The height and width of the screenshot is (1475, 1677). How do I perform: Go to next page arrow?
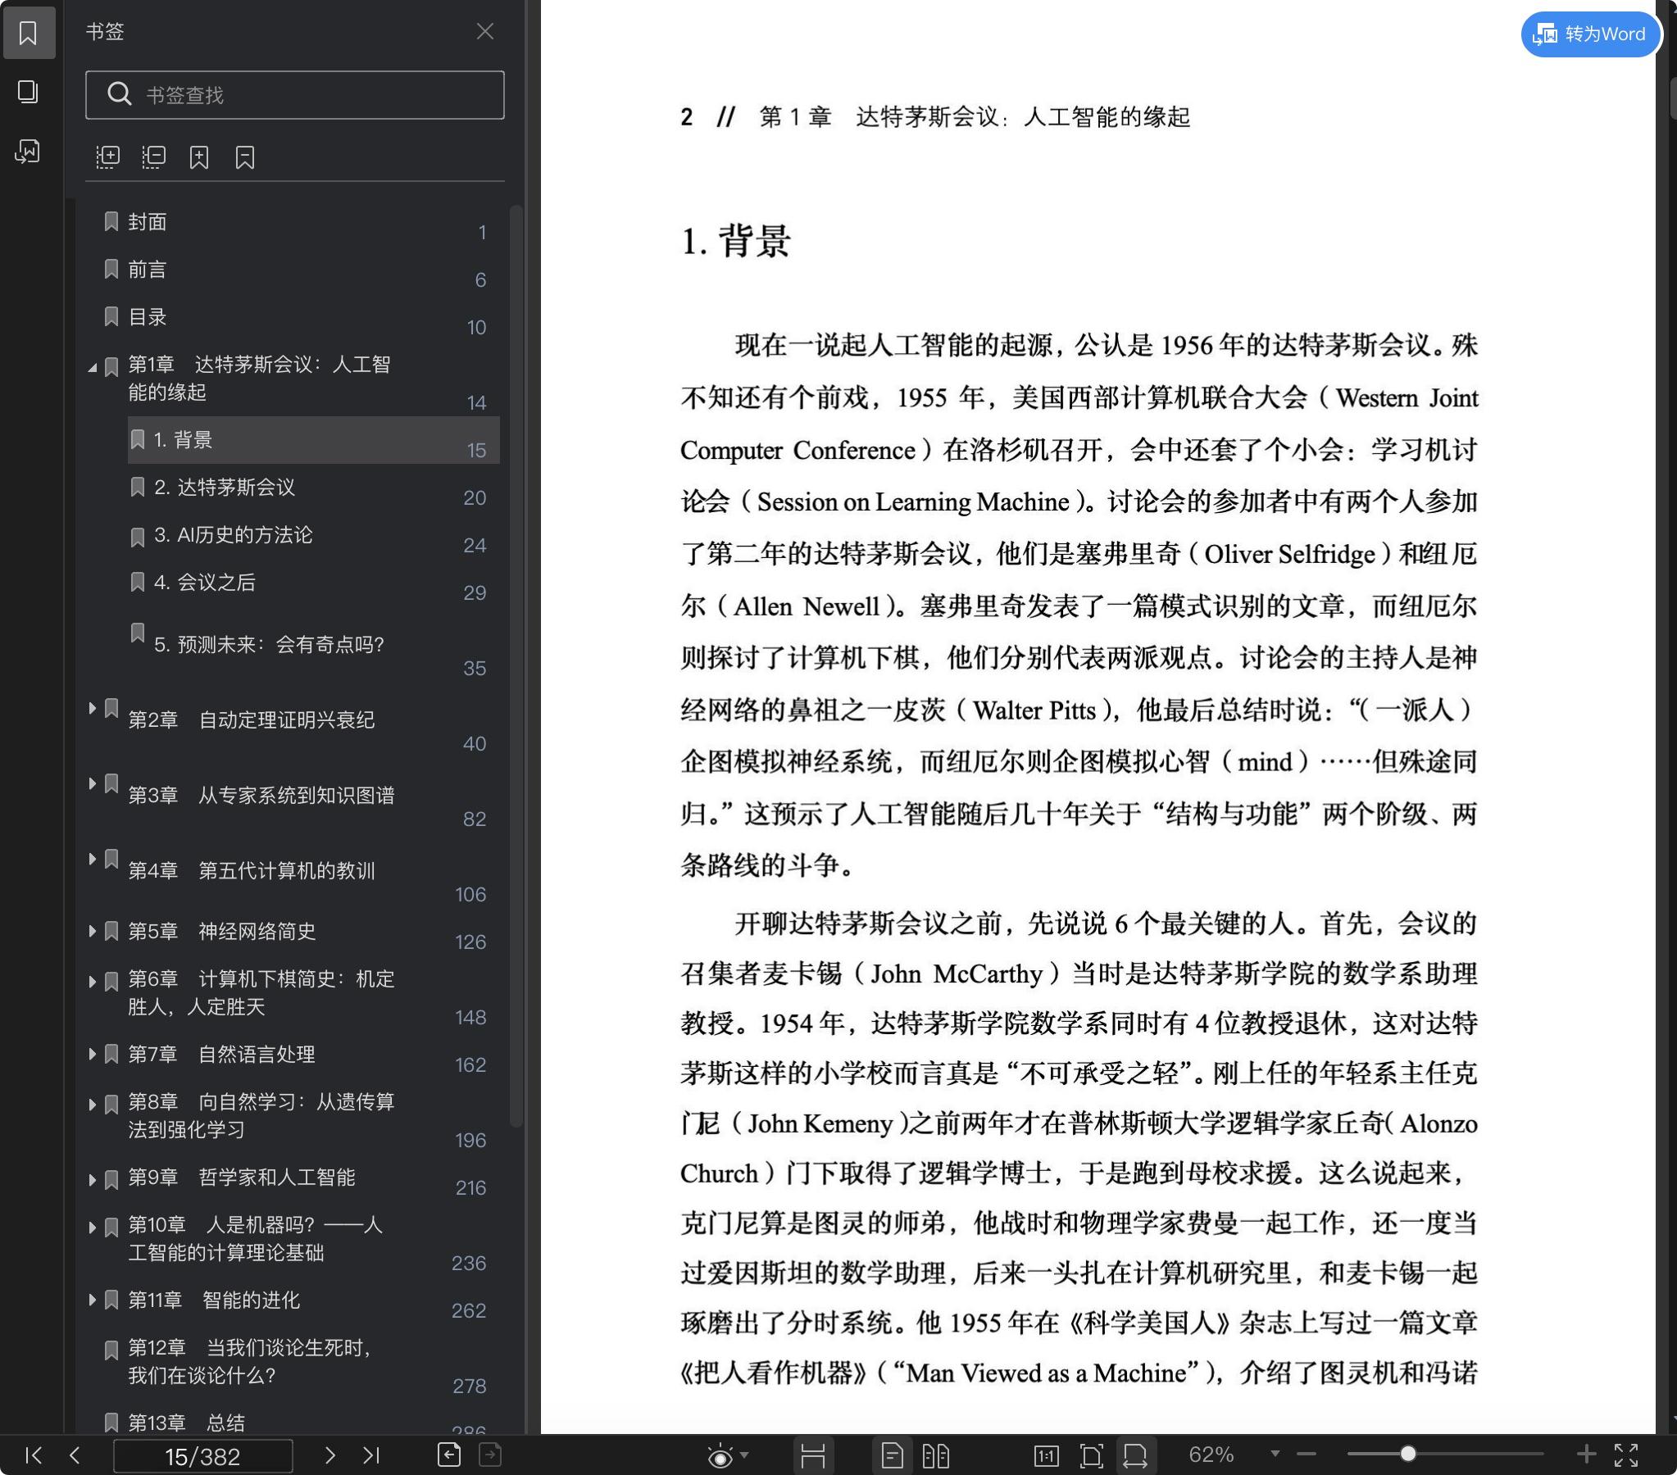(x=329, y=1455)
